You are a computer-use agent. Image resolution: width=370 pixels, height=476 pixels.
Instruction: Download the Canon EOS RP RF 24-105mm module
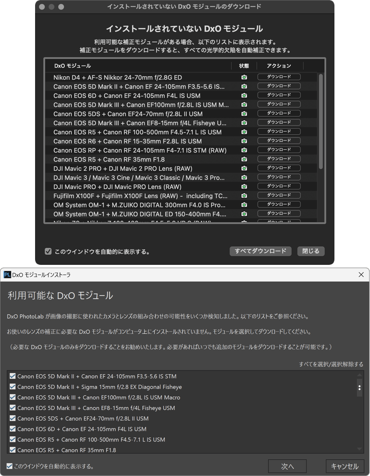pyautogui.click(x=279, y=150)
